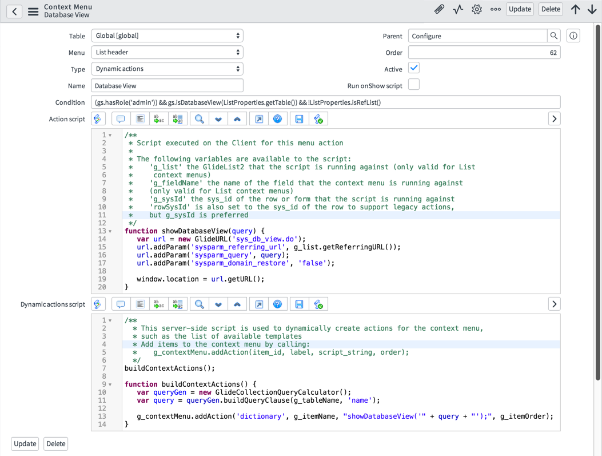Viewport: 602px width, 456px height.
Task: Open more options ellipsis in header
Action: click(495, 9)
